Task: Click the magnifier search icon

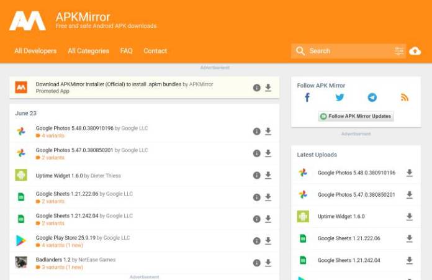Action: pyautogui.click(x=300, y=51)
